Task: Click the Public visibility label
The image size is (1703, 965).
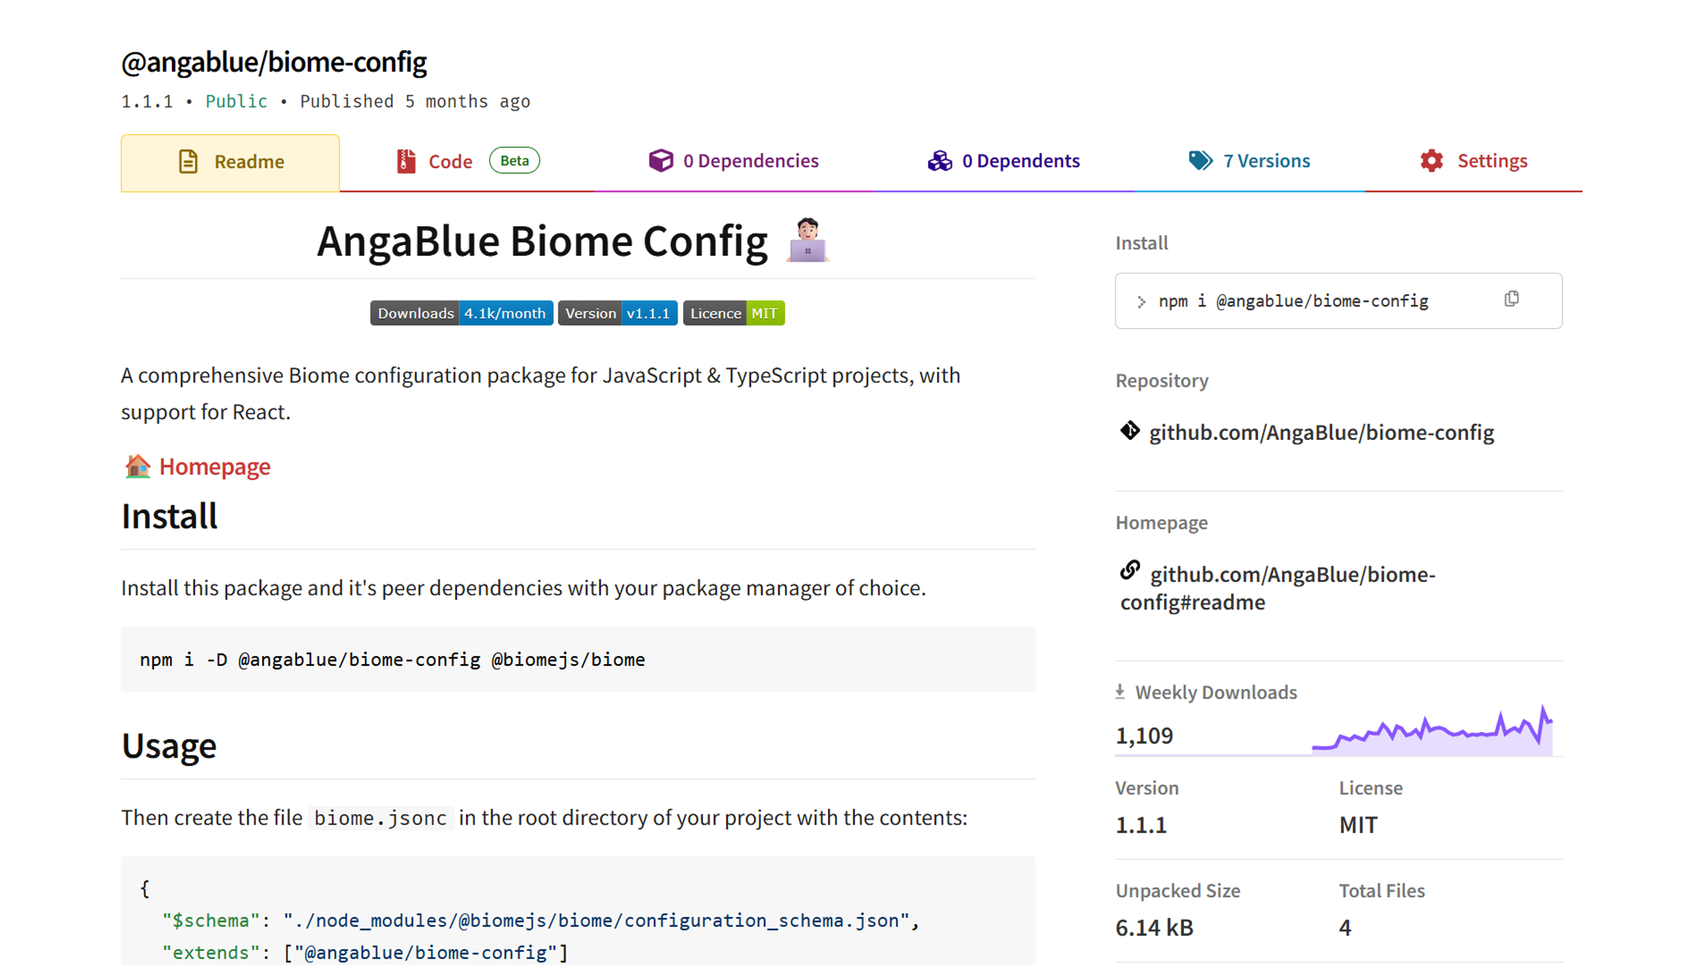Action: [236, 101]
